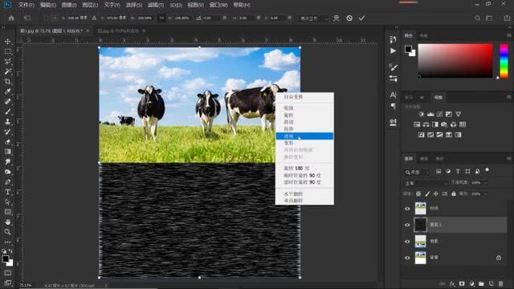The width and height of the screenshot is (514, 289).
Task: Add a Levels adjustment
Action: pos(430,114)
